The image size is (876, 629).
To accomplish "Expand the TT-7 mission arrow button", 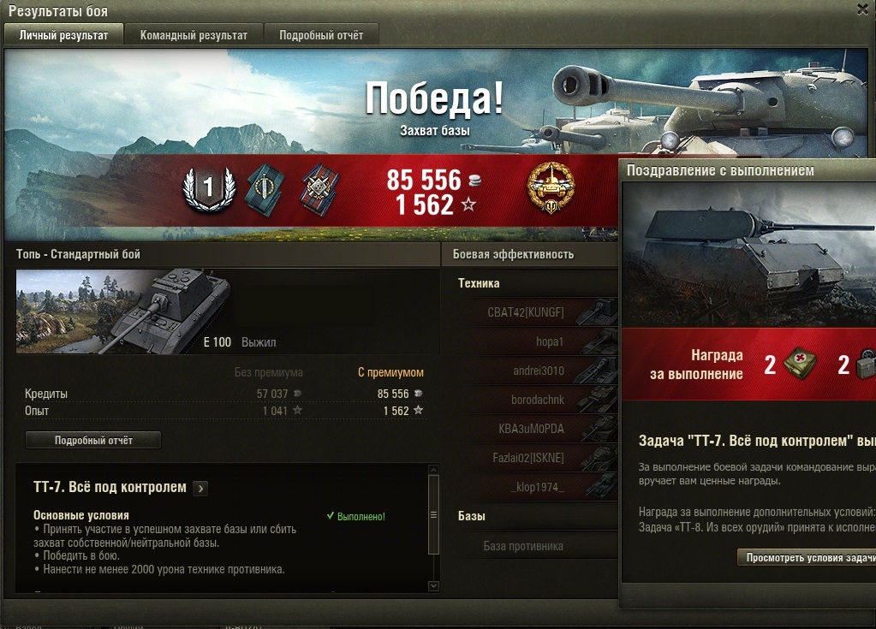I will point(200,489).
